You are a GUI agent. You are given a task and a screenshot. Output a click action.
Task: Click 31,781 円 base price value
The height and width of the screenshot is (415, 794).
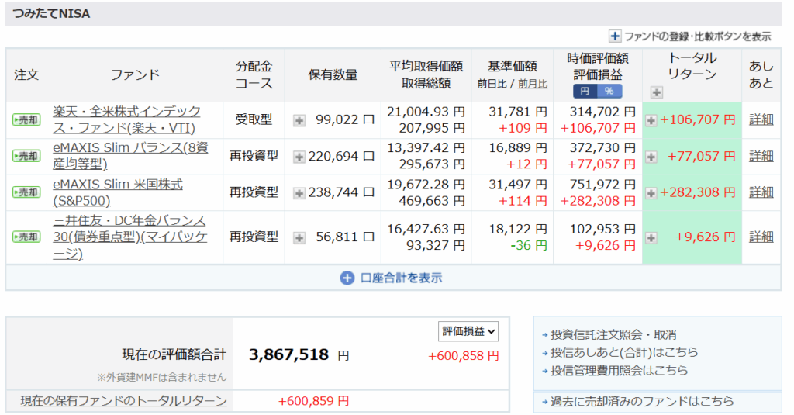[518, 112]
